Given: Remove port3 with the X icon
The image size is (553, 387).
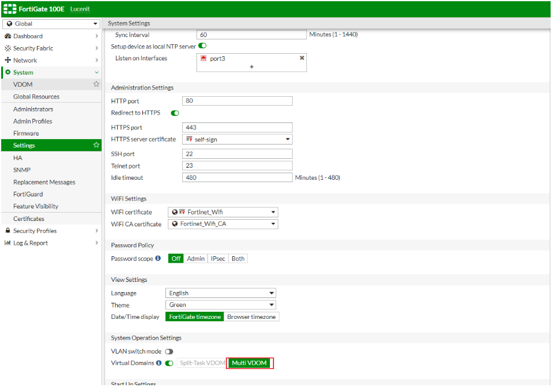Looking at the screenshot, I should coord(302,58).
